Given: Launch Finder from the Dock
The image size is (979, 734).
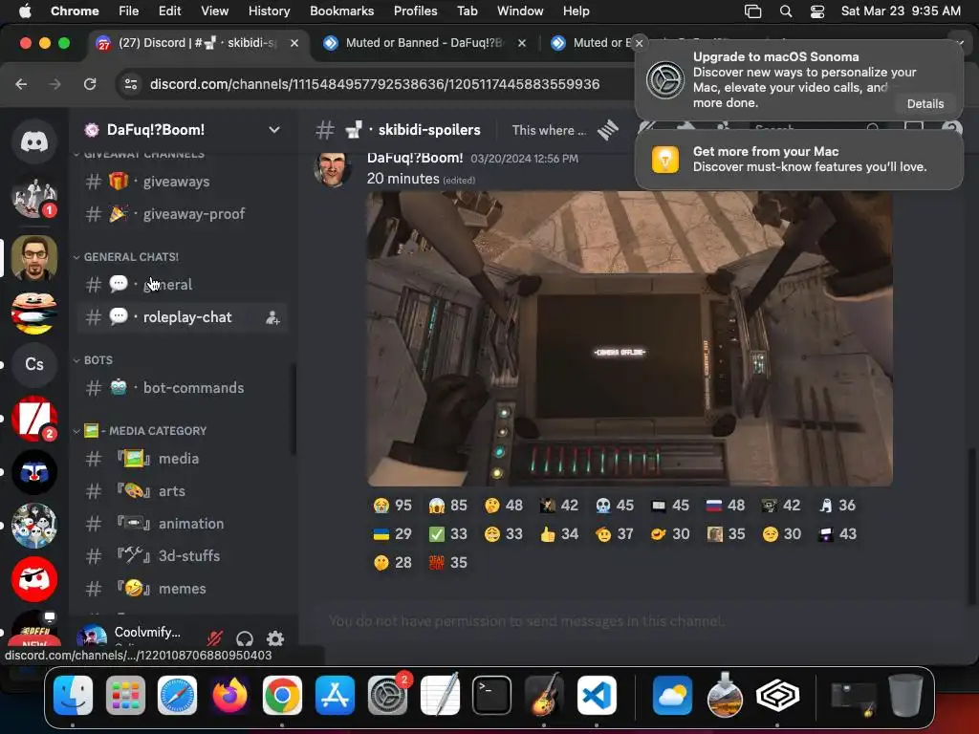Looking at the screenshot, I should pos(73,696).
